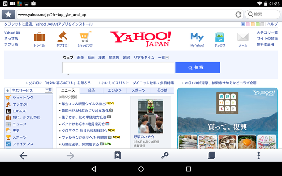Open the 野菜のハチ公 photo thumbnail
Image resolution: width=282 pixels, height=176 pixels.
151,116
